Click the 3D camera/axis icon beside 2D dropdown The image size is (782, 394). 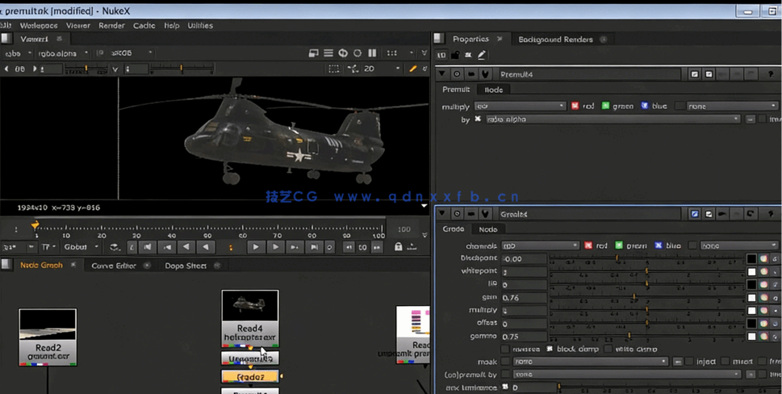point(353,69)
